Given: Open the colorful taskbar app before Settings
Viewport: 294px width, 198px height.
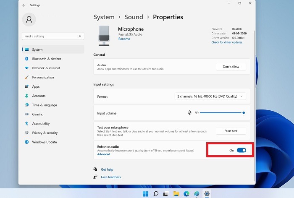Looking at the screenshot, I should 197,194.
